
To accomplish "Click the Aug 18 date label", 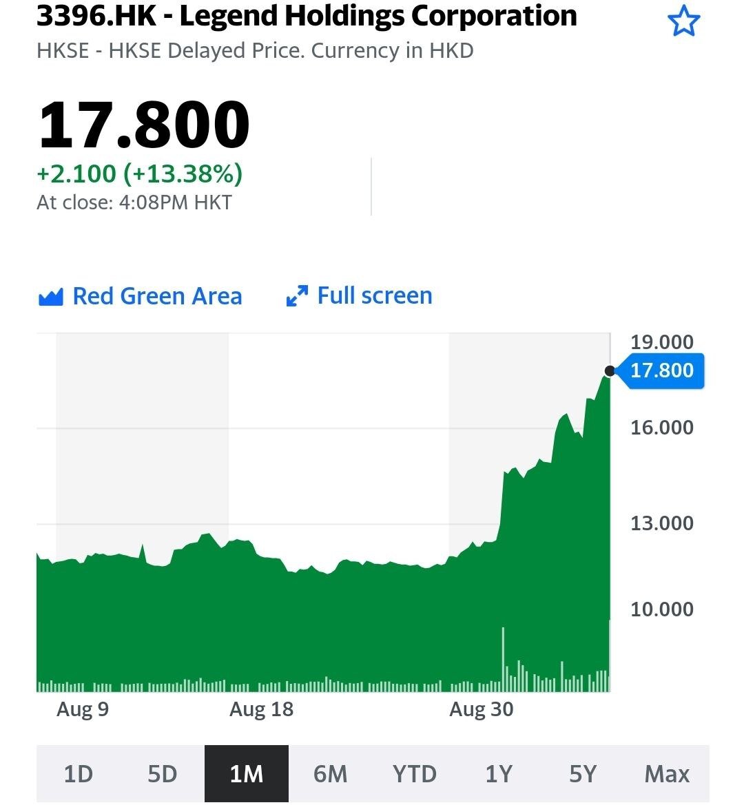I will coord(261,709).
